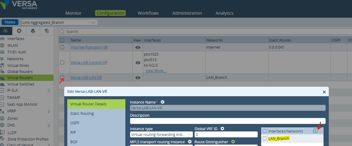Image resolution: width=352 pixels, height=146 pixels.
Task: Click the LLDP sidebar icon
Action: point(2,133)
